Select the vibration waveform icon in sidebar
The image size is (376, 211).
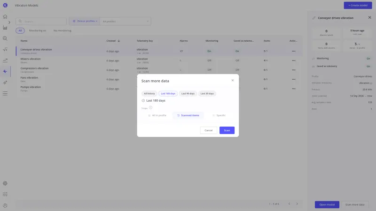pyautogui.click(x=5, y=71)
